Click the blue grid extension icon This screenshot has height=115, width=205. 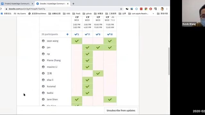[132, 9]
